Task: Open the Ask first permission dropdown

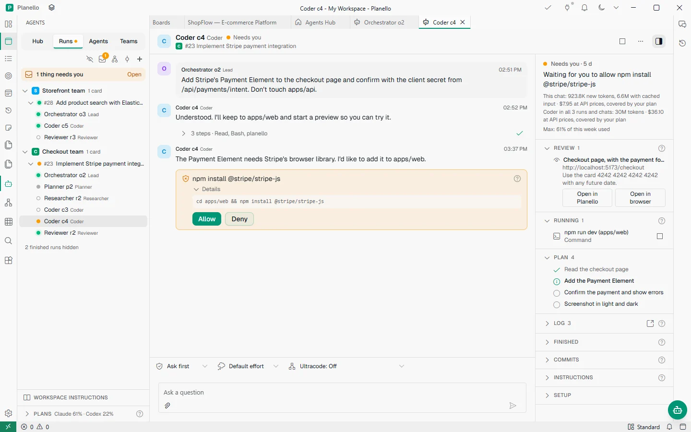Action: click(x=182, y=366)
